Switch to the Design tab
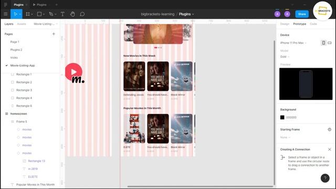Viewport: 336px width, 189px height. click(x=285, y=24)
